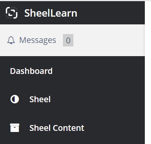Open the SheelLearn brand title link
This screenshot has height=144, width=151.
coord(51,13)
